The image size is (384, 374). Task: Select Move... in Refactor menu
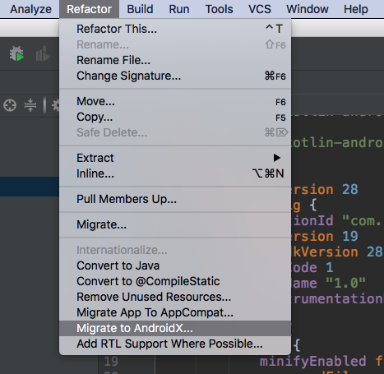pyautogui.click(x=175, y=102)
